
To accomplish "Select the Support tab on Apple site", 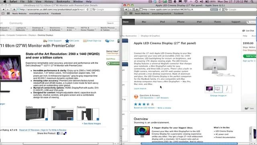I will coord(236,22).
